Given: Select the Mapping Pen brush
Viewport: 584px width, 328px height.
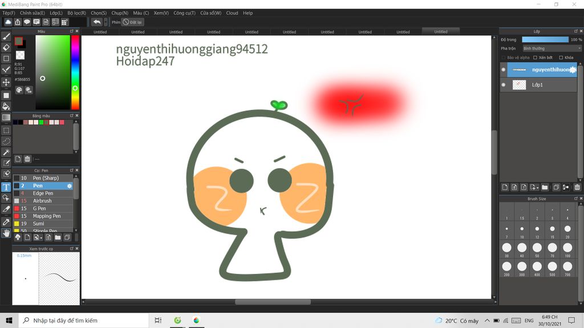Looking at the screenshot, I should click(43, 216).
